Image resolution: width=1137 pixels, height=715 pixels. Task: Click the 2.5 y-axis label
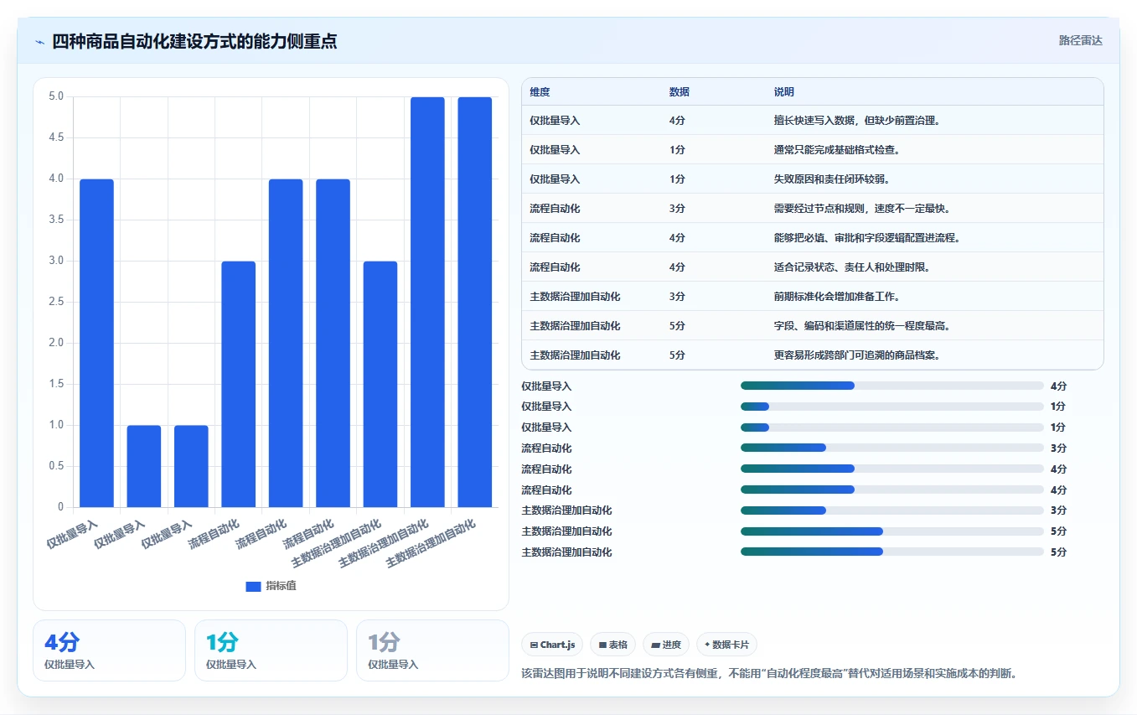coord(56,302)
